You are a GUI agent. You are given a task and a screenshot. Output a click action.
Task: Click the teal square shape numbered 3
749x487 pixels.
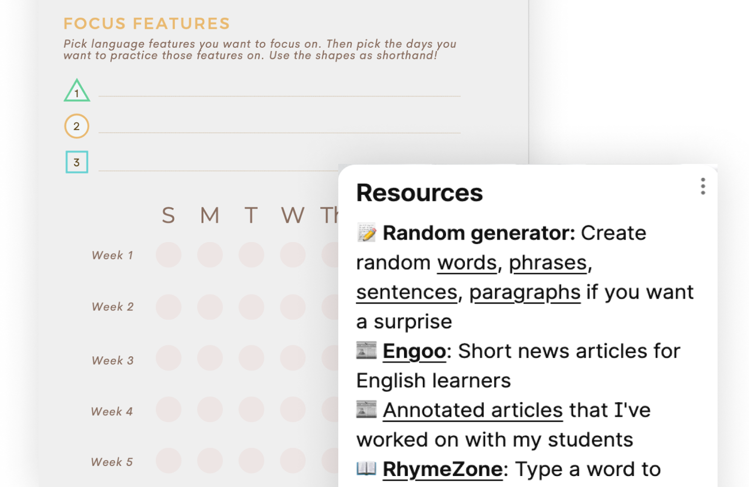77,162
